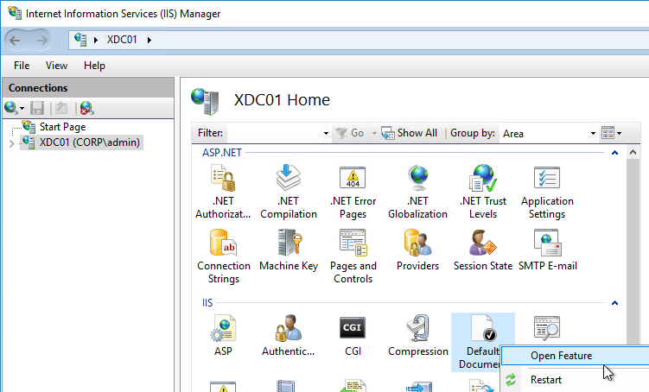Click the arrow after XDC01 in breadcrumb
Viewport: 649px width, 392px height.
point(149,40)
